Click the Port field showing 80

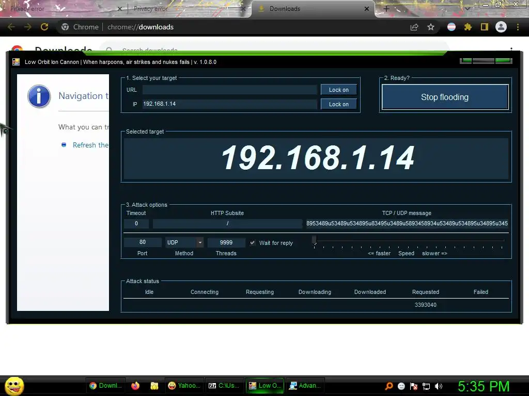[x=143, y=242]
